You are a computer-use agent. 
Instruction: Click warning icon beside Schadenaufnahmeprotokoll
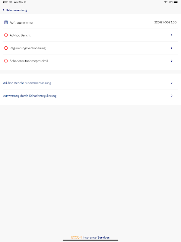[6, 61]
